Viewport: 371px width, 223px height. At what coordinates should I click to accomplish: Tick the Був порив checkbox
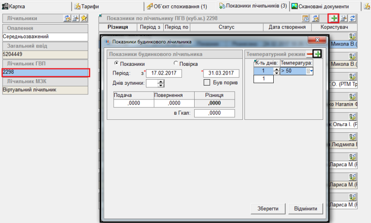[x=207, y=82]
